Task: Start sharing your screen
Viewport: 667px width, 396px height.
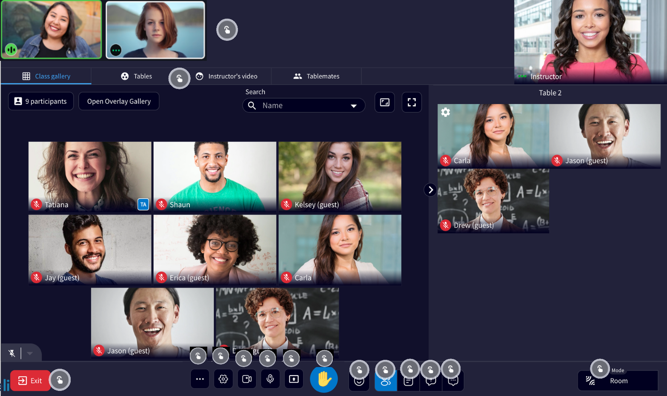Action: pyautogui.click(x=294, y=379)
